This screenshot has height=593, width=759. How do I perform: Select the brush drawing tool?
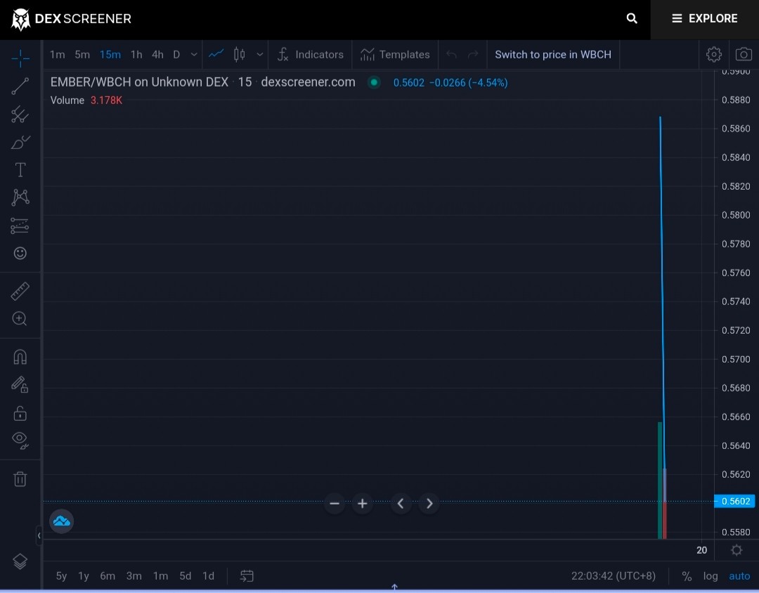click(20, 143)
